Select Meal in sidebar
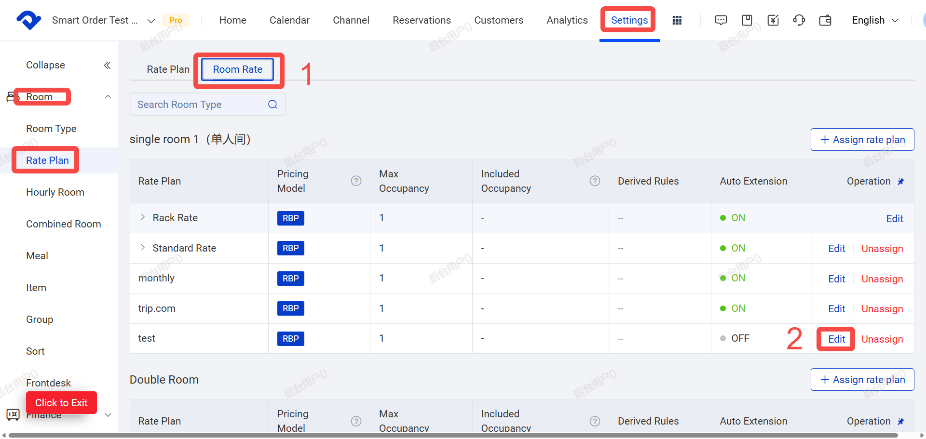This screenshot has height=439, width=926. 37,256
